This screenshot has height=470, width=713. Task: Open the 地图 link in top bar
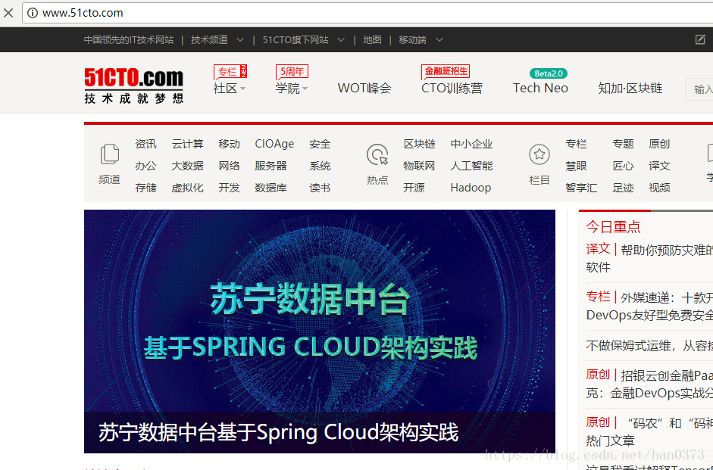coord(372,40)
